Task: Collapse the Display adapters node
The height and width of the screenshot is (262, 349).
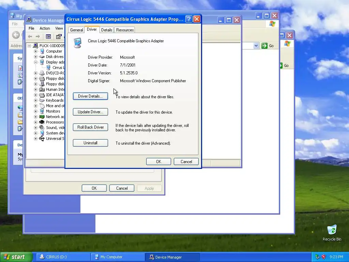Action: [35, 62]
